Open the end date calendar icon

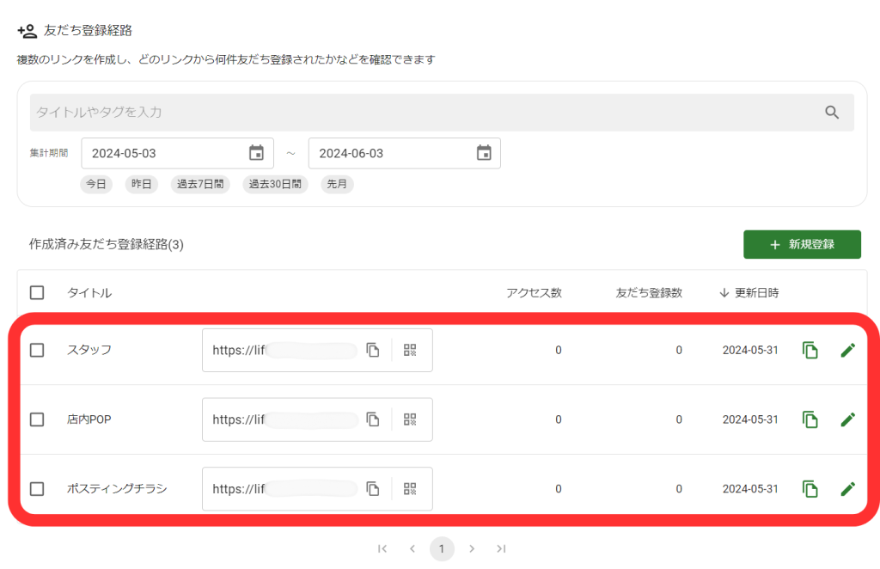coord(485,152)
